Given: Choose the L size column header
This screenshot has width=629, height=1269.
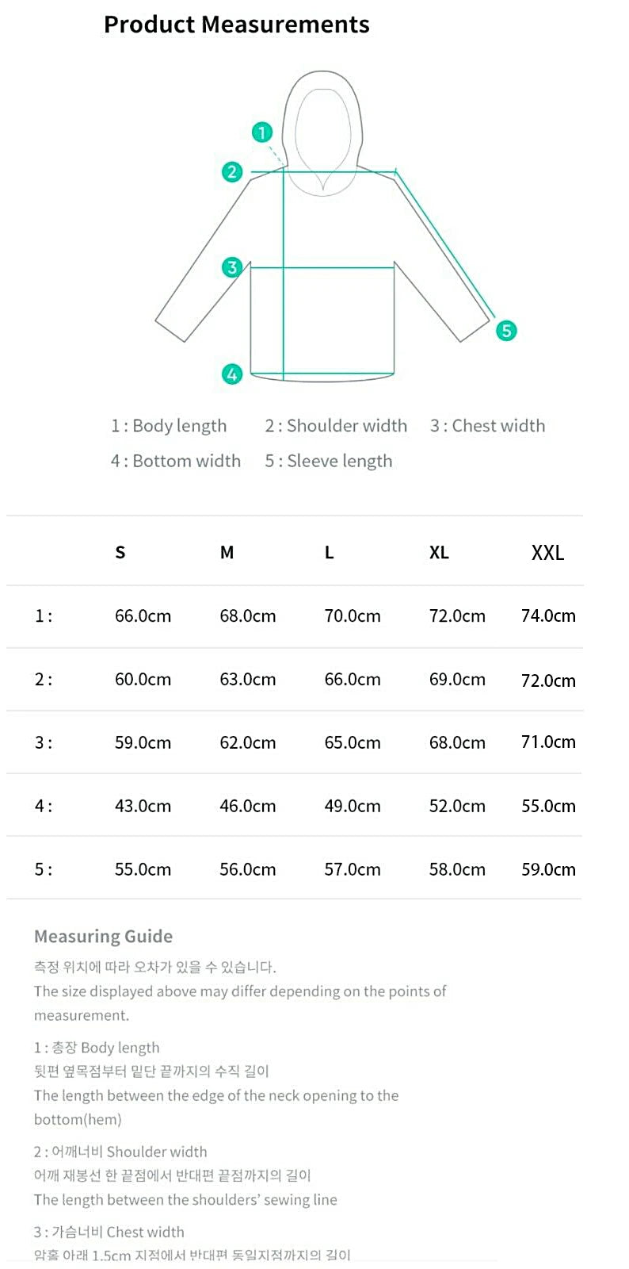Looking at the screenshot, I should pos(330,552).
